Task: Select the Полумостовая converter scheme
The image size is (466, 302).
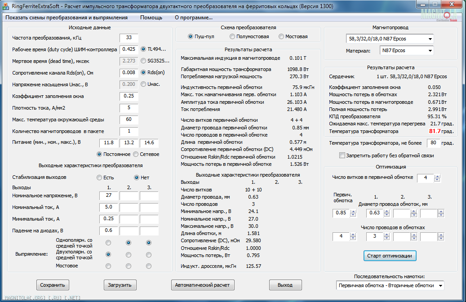Action: 232,36
